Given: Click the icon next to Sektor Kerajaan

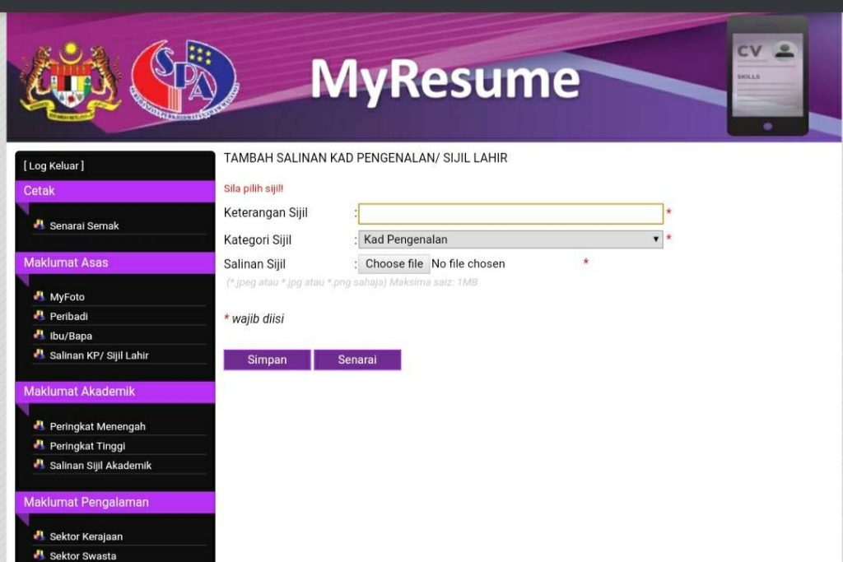Looking at the screenshot, I should click(x=39, y=536).
